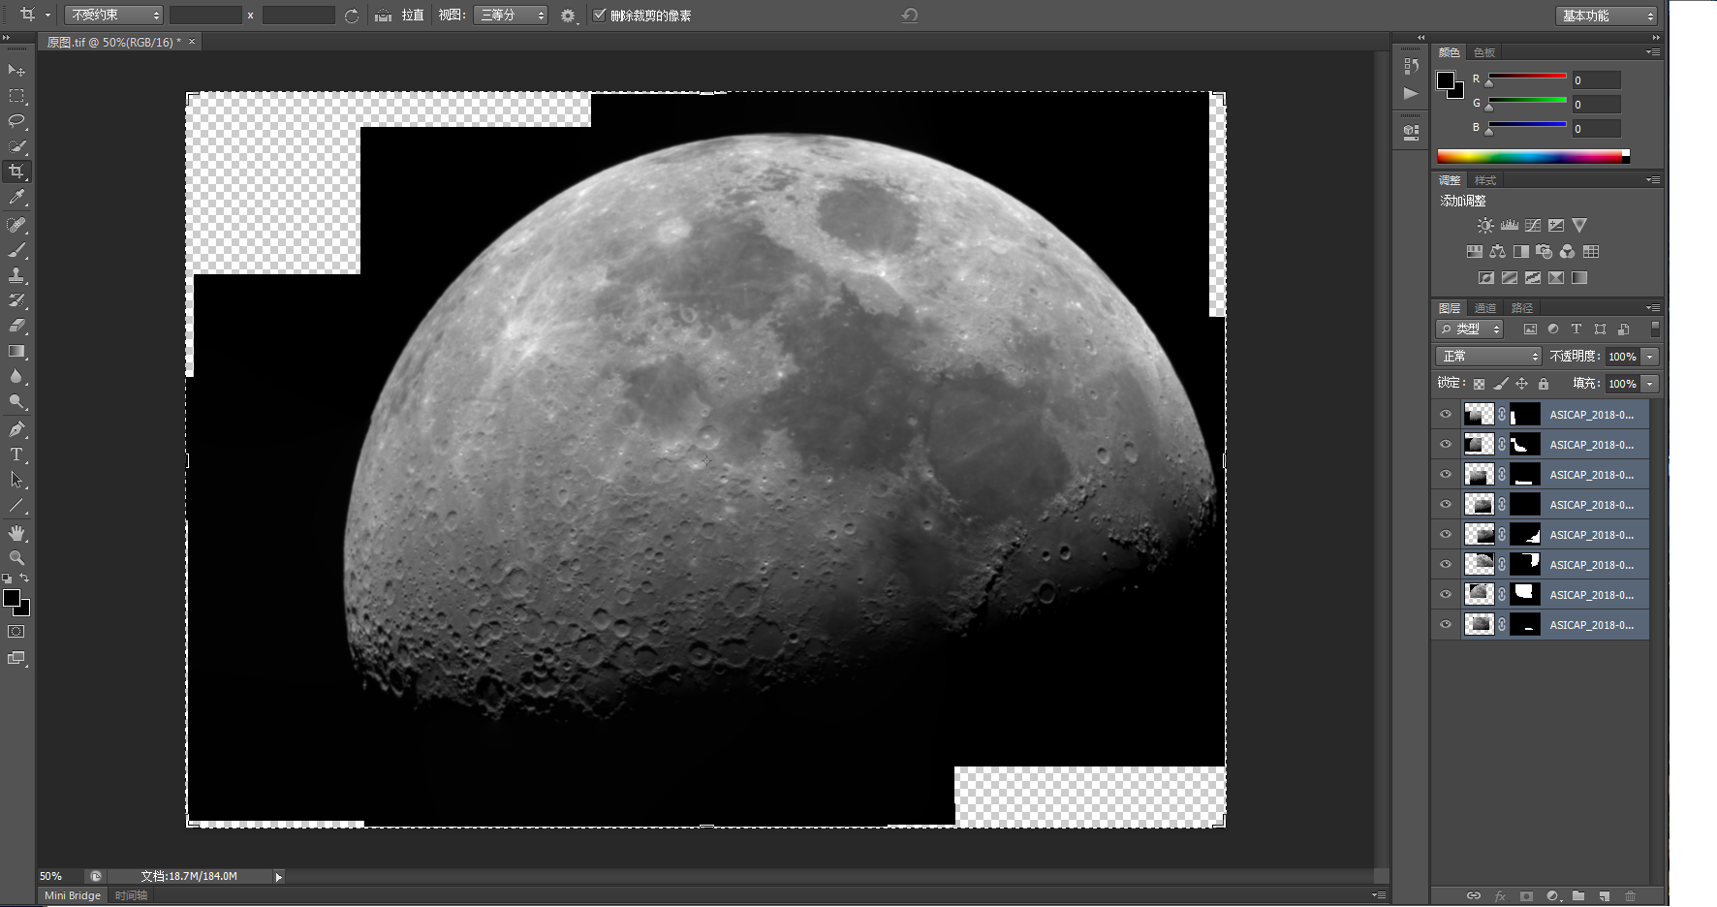The height and width of the screenshot is (907, 1717).
Task: Toggle lock all for layer
Action: coord(1544,384)
